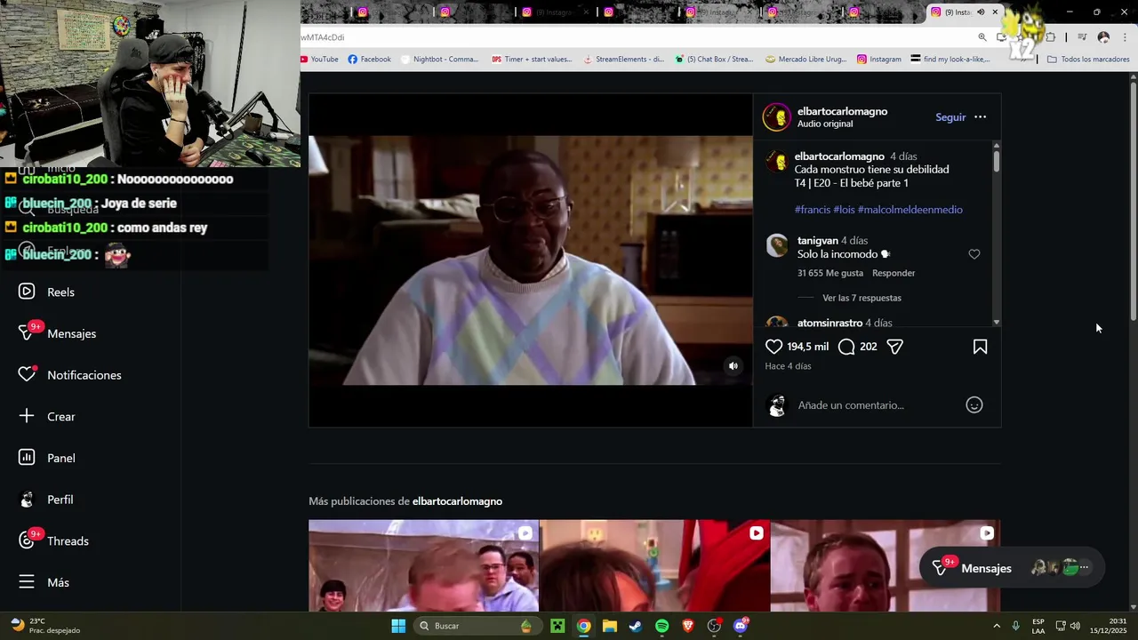This screenshot has width=1138, height=640.
Task: Show hidden icons in system tray
Action: point(996,626)
